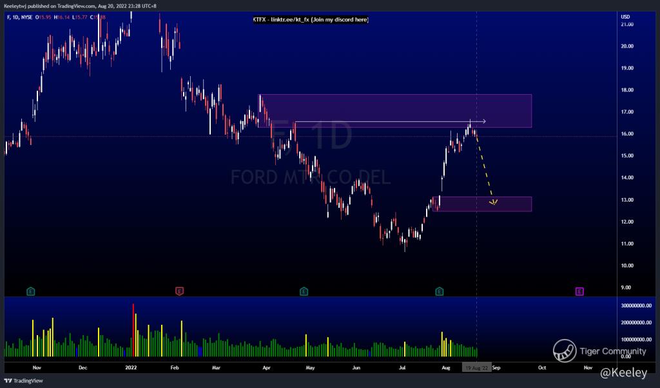Open the green earnings marker before May

304,291
